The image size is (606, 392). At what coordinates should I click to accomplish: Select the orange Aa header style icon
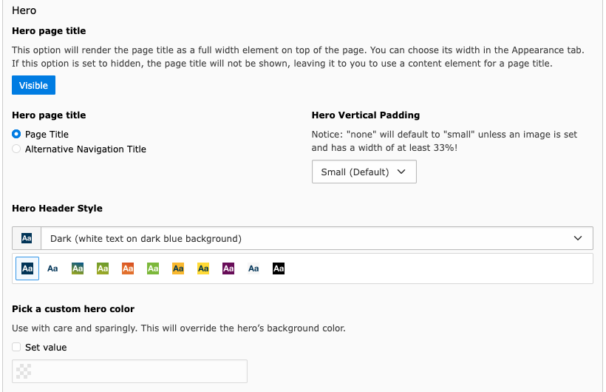[x=128, y=268]
